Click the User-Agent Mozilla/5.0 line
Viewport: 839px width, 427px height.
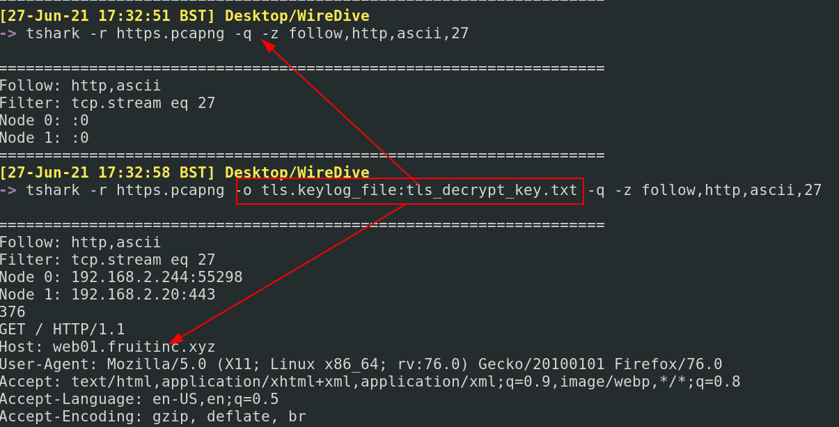[x=361, y=364]
